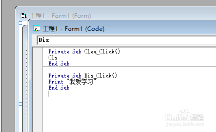The image size is (216, 132).
Task: Click the lower form resize handle
Action: pyautogui.click(x=21, y=104)
